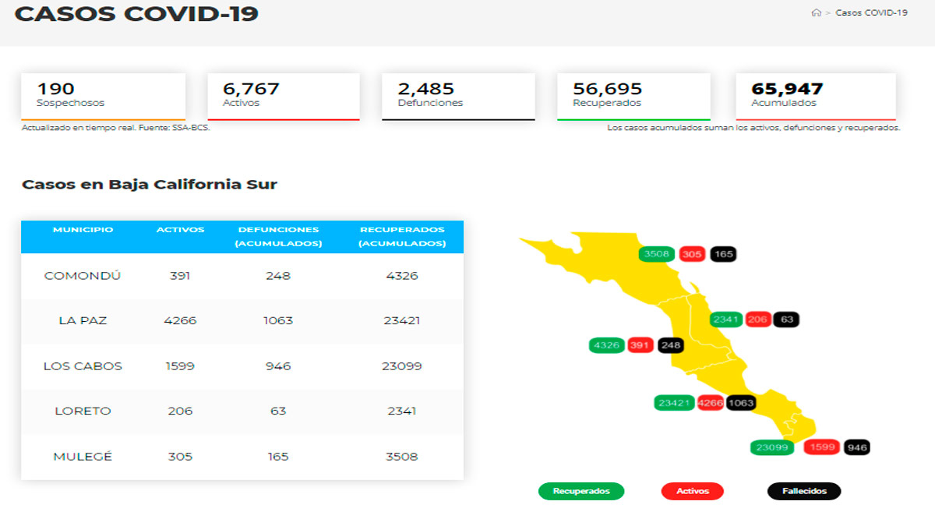Image resolution: width=935 pixels, height=519 pixels.
Task: Click green 3508 badge on the map
Action: [658, 254]
